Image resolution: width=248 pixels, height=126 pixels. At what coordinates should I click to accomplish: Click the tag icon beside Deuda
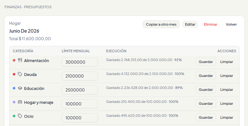[x=20, y=74]
